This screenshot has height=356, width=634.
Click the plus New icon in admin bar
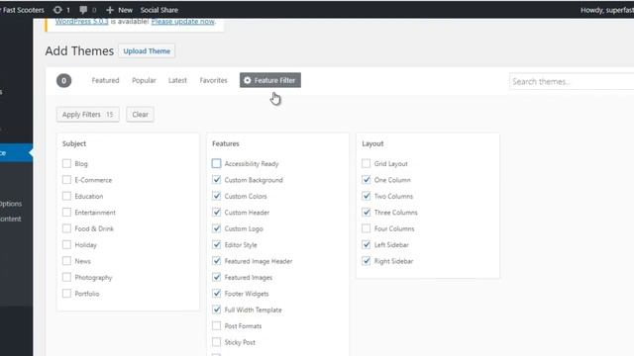pyautogui.click(x=110, y=10)
